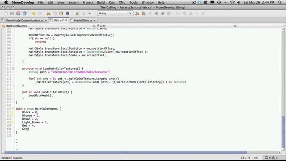This screenshot has width=286, height=161.
Task: Click the green circular icon in the debug toolbar
Action: [x=163, y=13]
